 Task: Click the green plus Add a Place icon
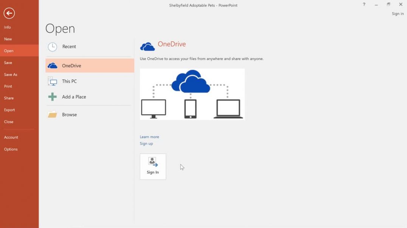click(53, 97)
